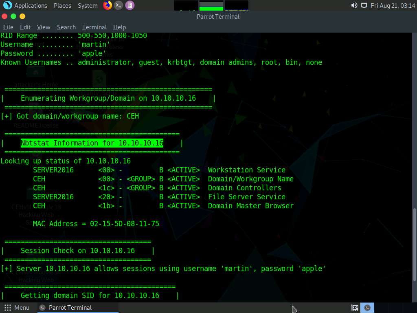The width and height of the screenshot is (417, 313).
Task: Click the 'Workstation Service' text
Action: [x=246, y=170]
